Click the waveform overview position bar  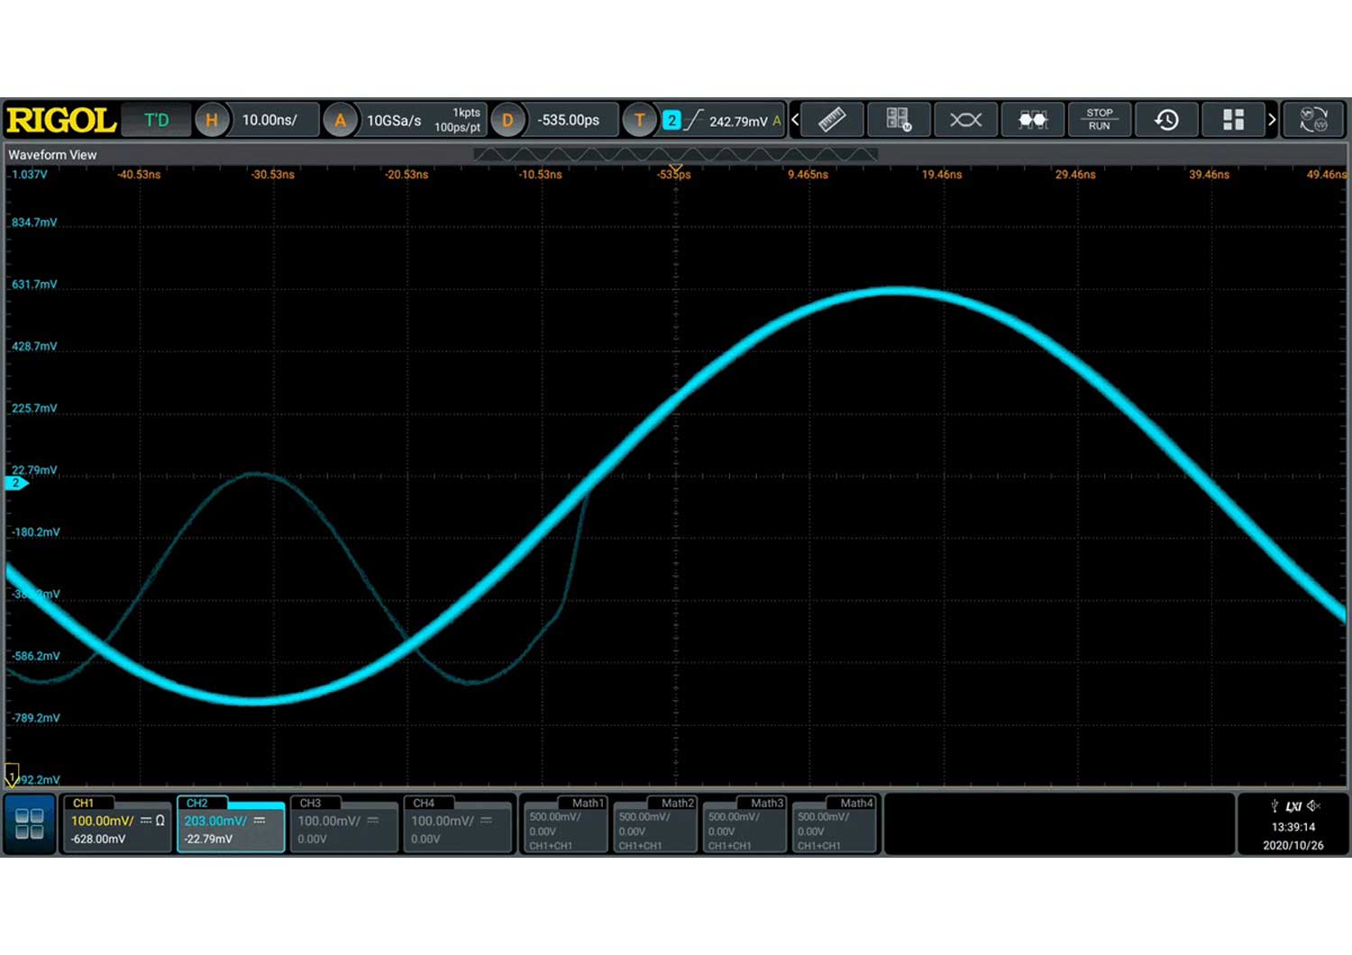pos(675,155)
